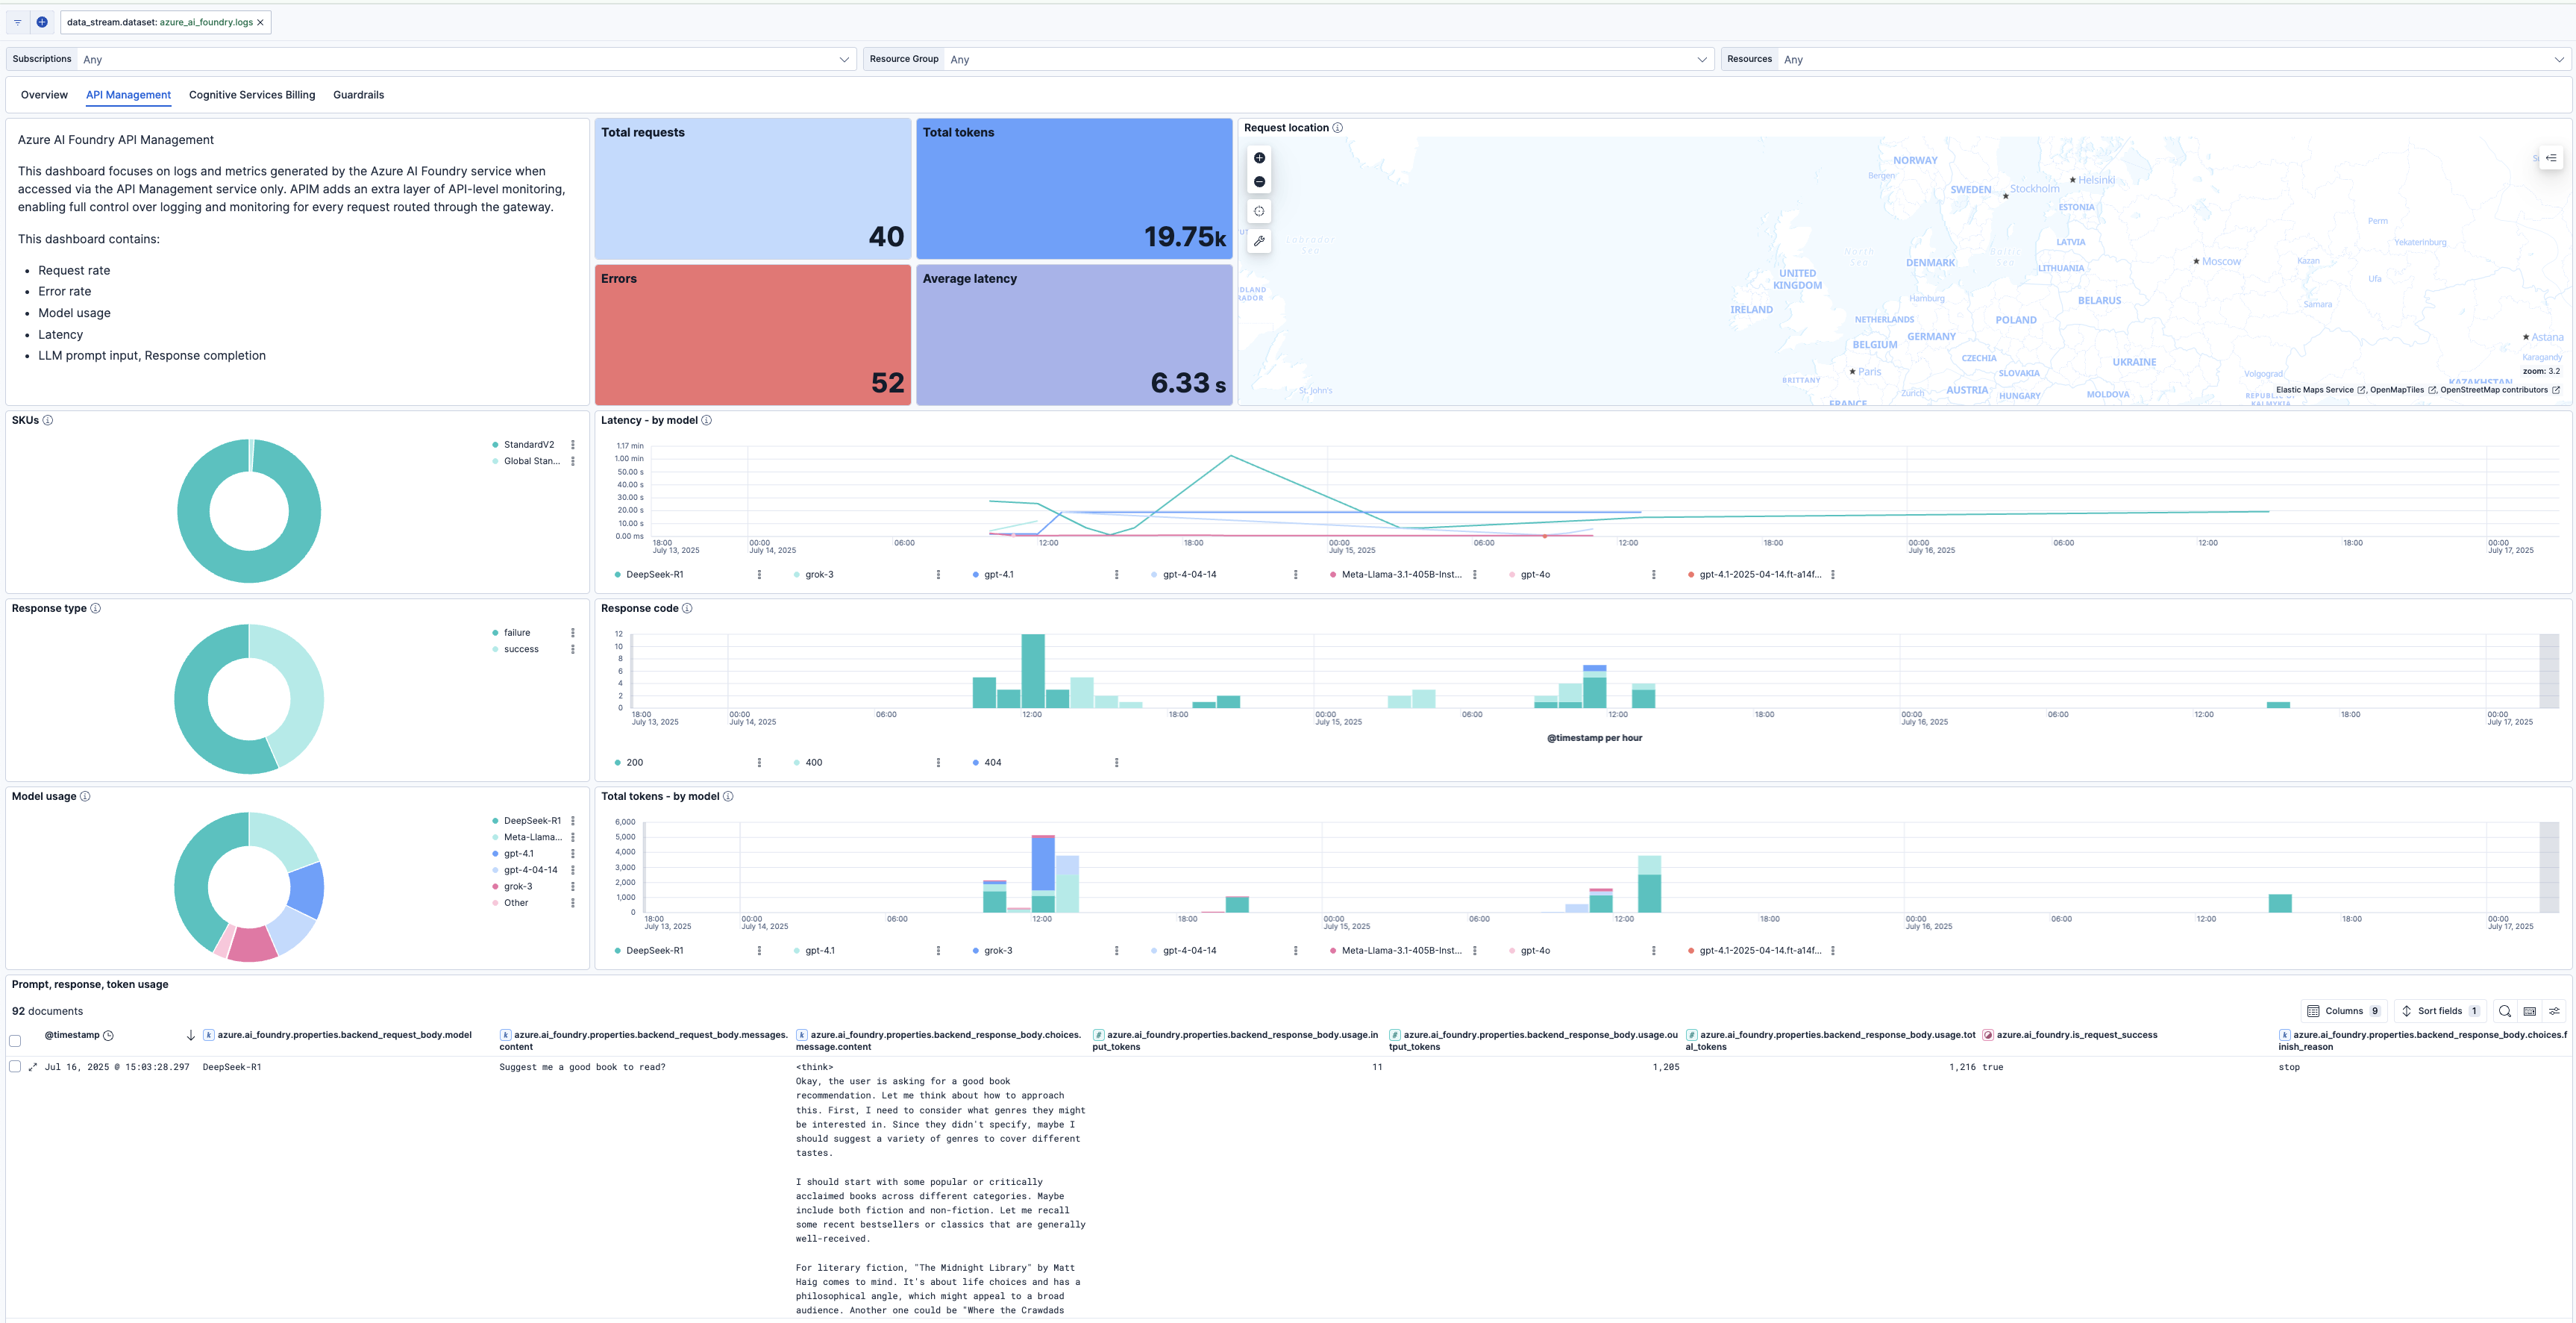Toggle the failure series in Response type legend

tap(516, 633)
